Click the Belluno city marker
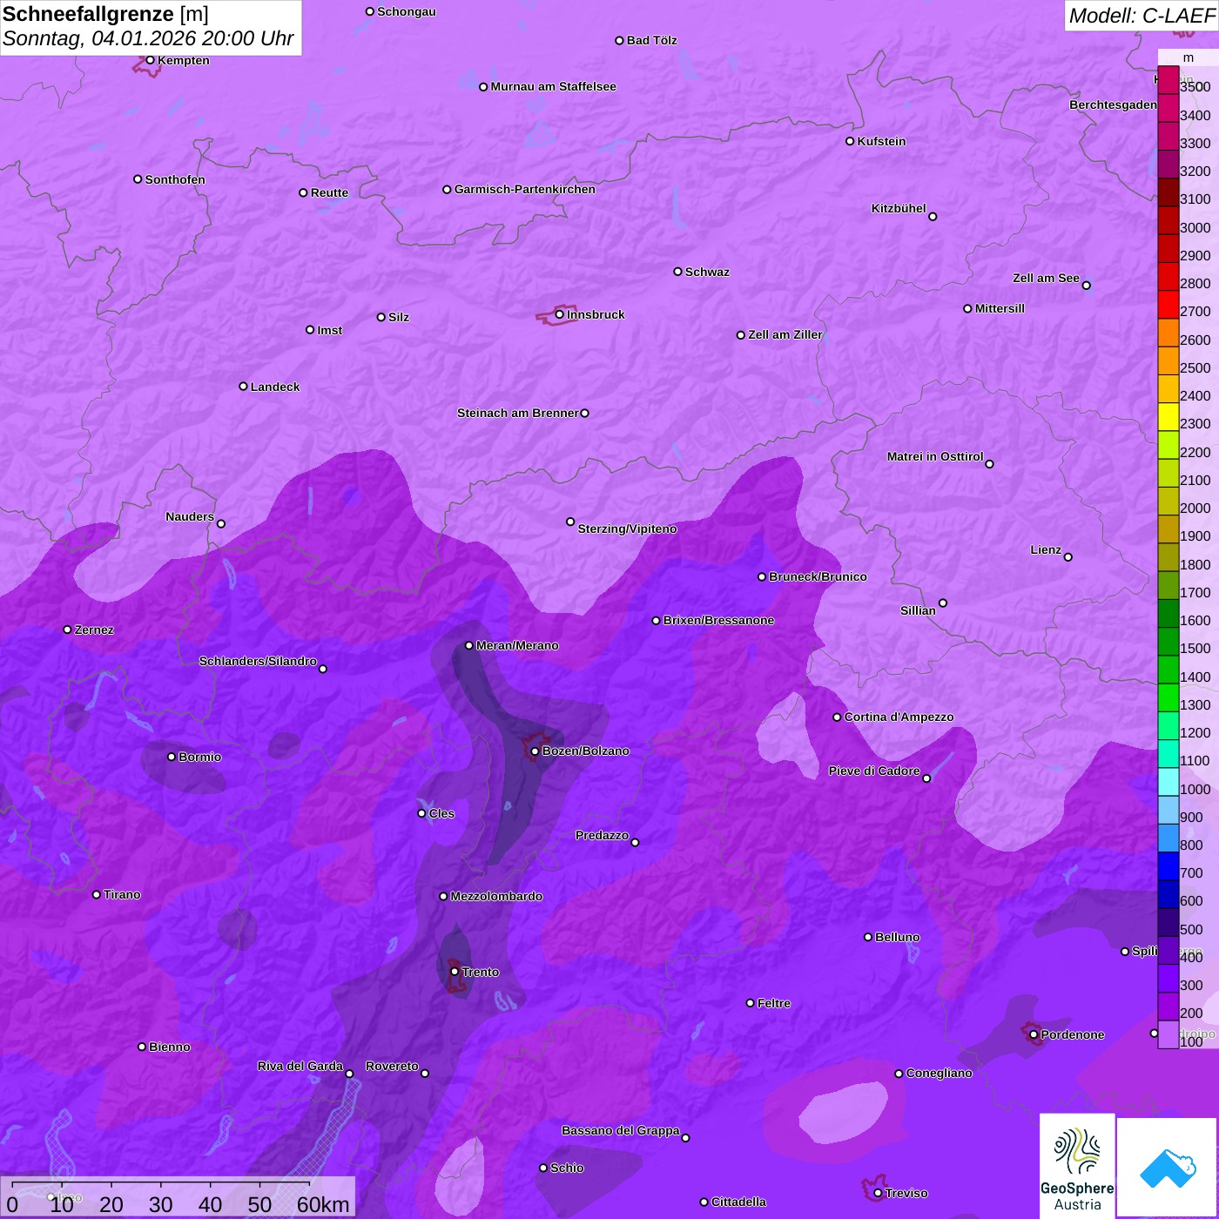The image size is (1219, 1219). click(868, 937)
